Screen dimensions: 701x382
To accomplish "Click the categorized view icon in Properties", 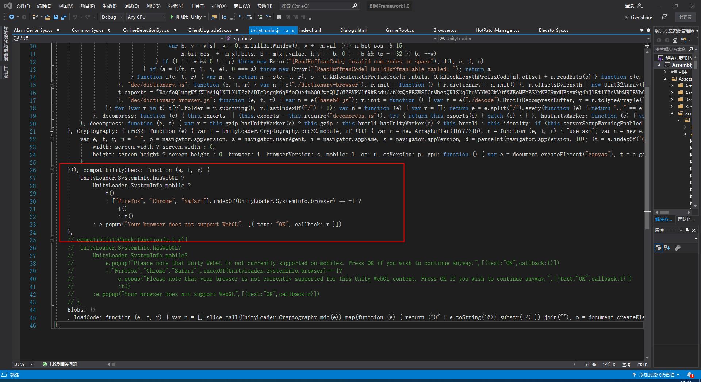I will pos(658,248).
